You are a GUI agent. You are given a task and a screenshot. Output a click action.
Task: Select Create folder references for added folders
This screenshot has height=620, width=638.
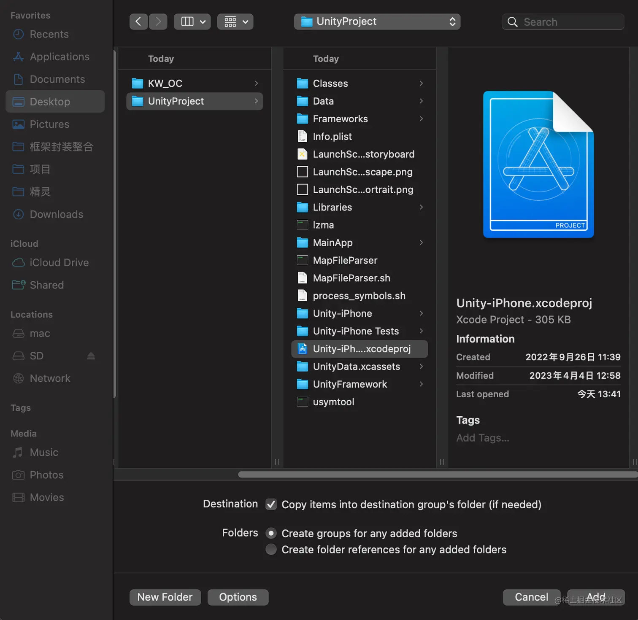[x=271, y=550]
